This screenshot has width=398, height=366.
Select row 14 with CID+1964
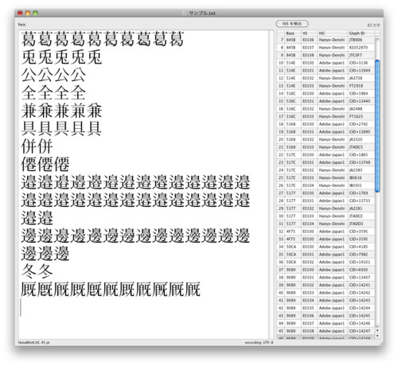(326, 94)
